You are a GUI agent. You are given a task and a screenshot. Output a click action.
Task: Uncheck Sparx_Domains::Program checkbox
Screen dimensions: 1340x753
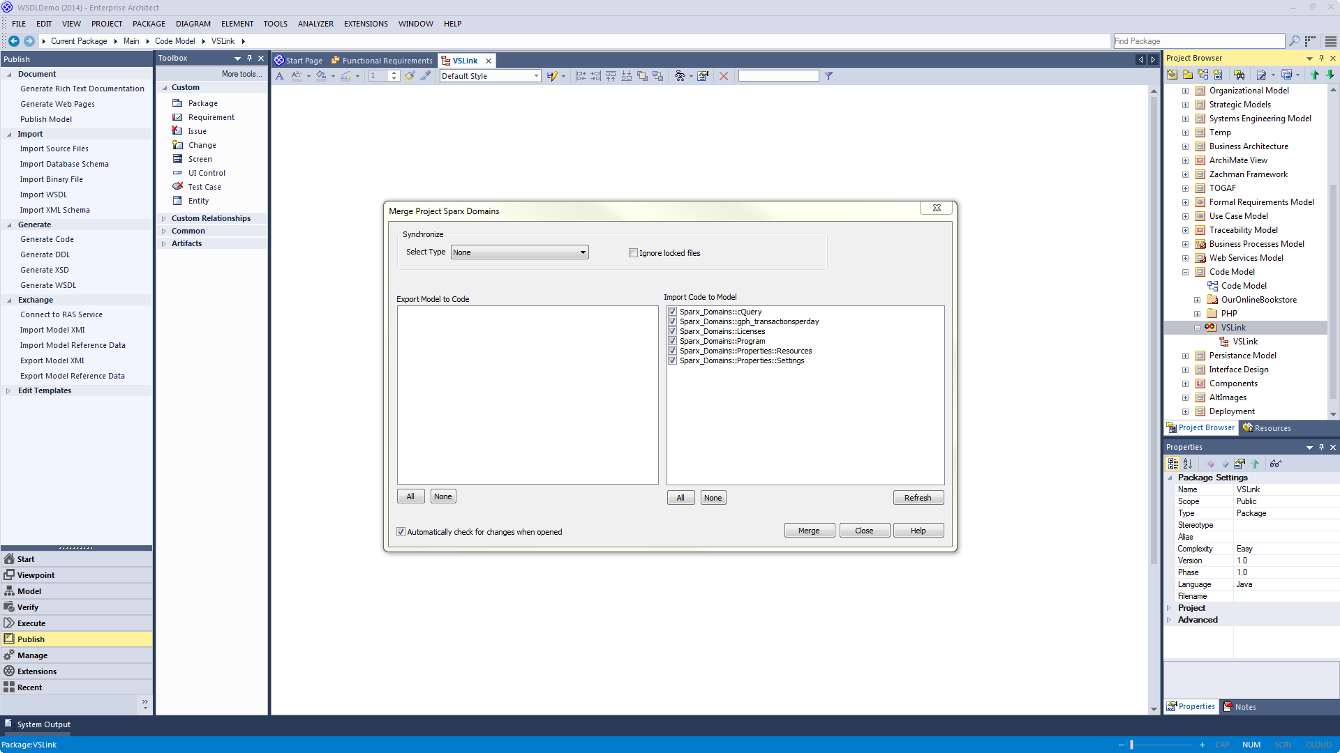[x=673, y=341]
